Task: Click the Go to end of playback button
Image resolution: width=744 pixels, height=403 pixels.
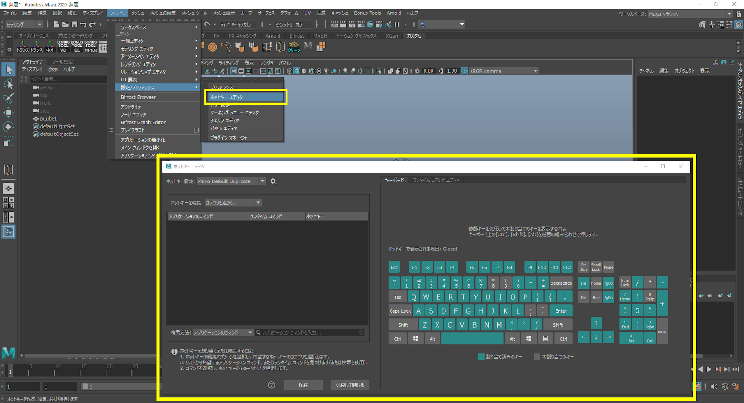Action: pyautogui.click(x=736, y=369)
